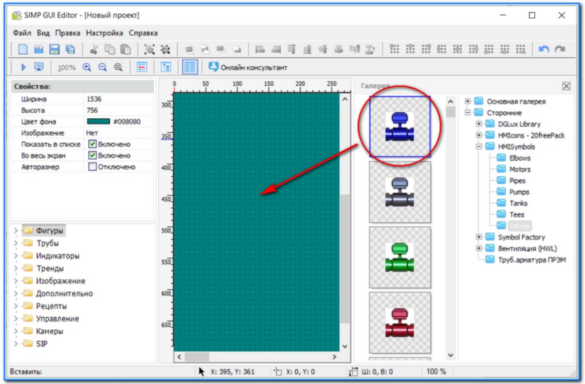The width and height of the screenshot is (585, 384).
Task: Select the green valve thumbnail
Action: click(x=400, y=258)
